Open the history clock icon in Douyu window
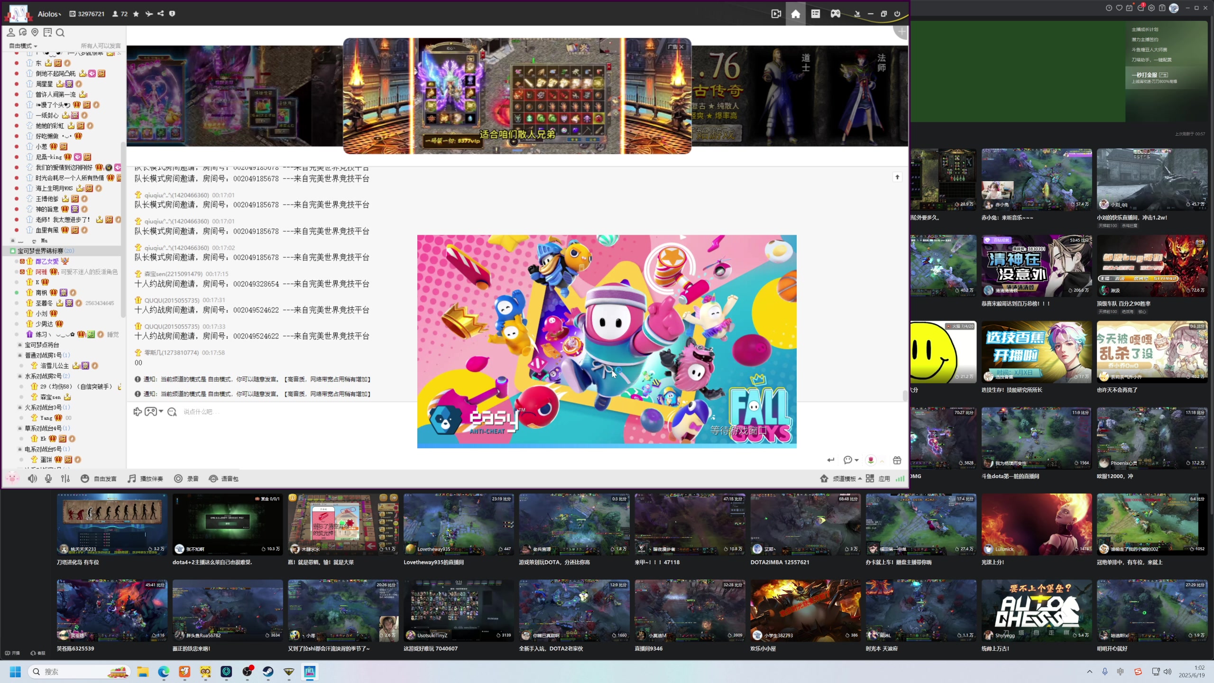Viewport: 1214px width, 683px height. 1109,8
